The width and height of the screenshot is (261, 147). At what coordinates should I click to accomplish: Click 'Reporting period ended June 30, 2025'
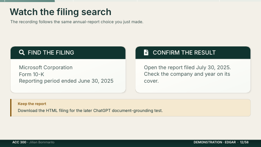click(66, 81)
